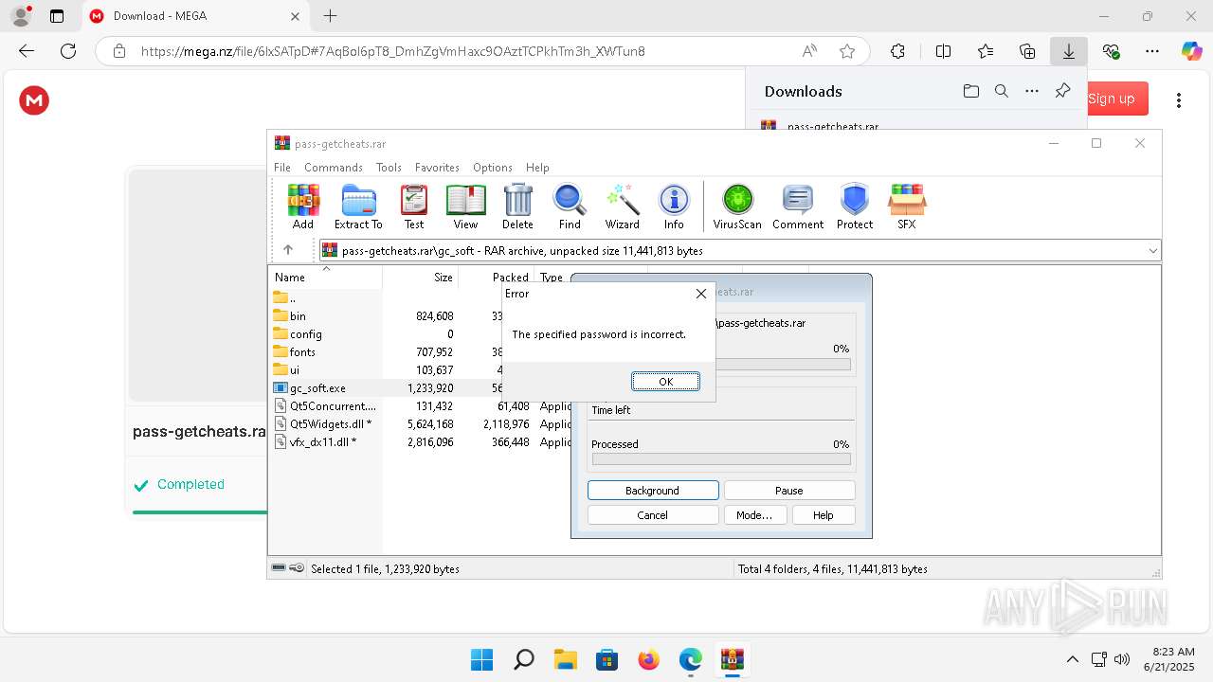Viewport: 1213px width, 682px height.
Task: Open Windows Start button
Action: 481,659
